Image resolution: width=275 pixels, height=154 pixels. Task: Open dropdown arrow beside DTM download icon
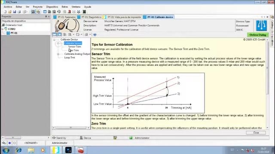(x=73, y=35)
